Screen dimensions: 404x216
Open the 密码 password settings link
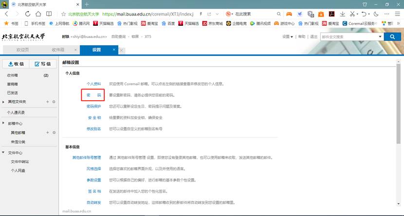pos(93,95)
